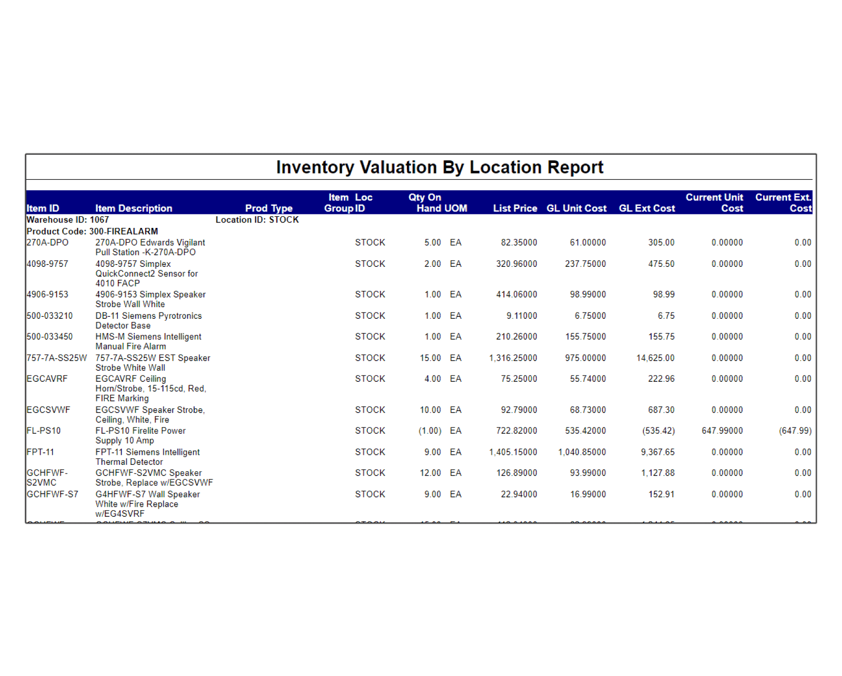The width and height of the screenshot is (842, 676).
Task: Select the EGCSVWF item ID
Action: 48,410
